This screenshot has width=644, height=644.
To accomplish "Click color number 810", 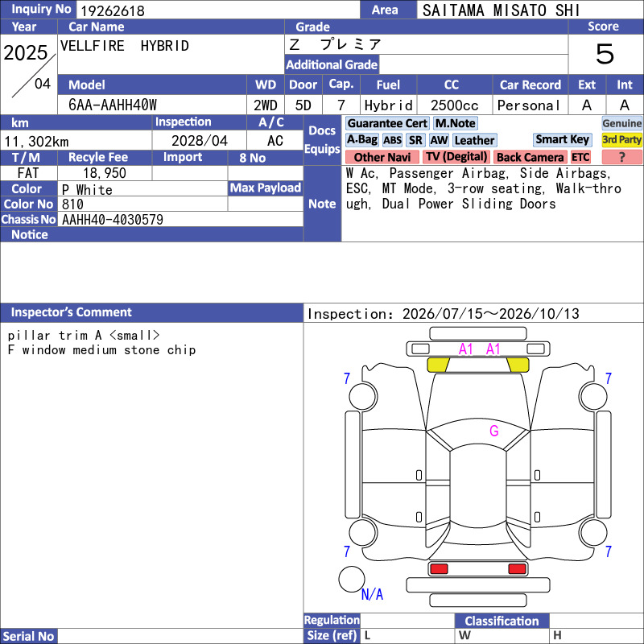I will (x=72, y=204).
